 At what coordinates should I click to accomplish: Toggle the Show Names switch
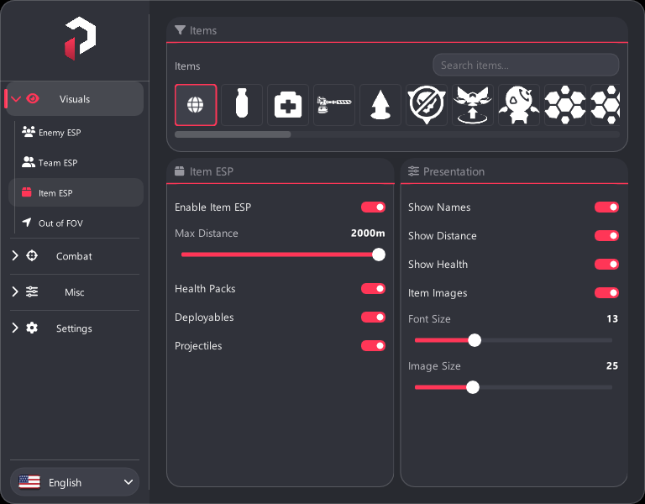coord(606,207)
